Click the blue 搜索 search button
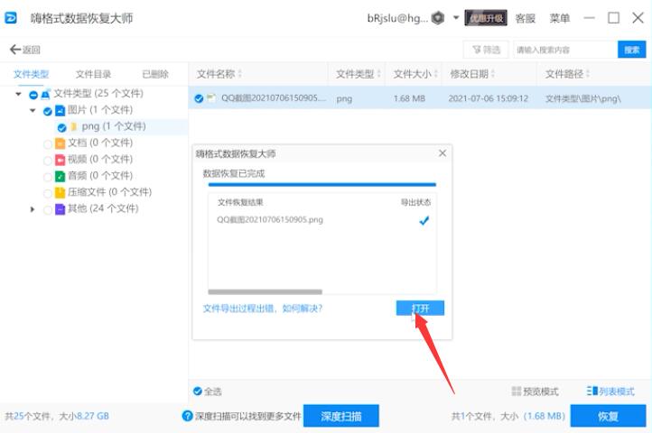This screenshot has width=652, height=433. point(631,50)
